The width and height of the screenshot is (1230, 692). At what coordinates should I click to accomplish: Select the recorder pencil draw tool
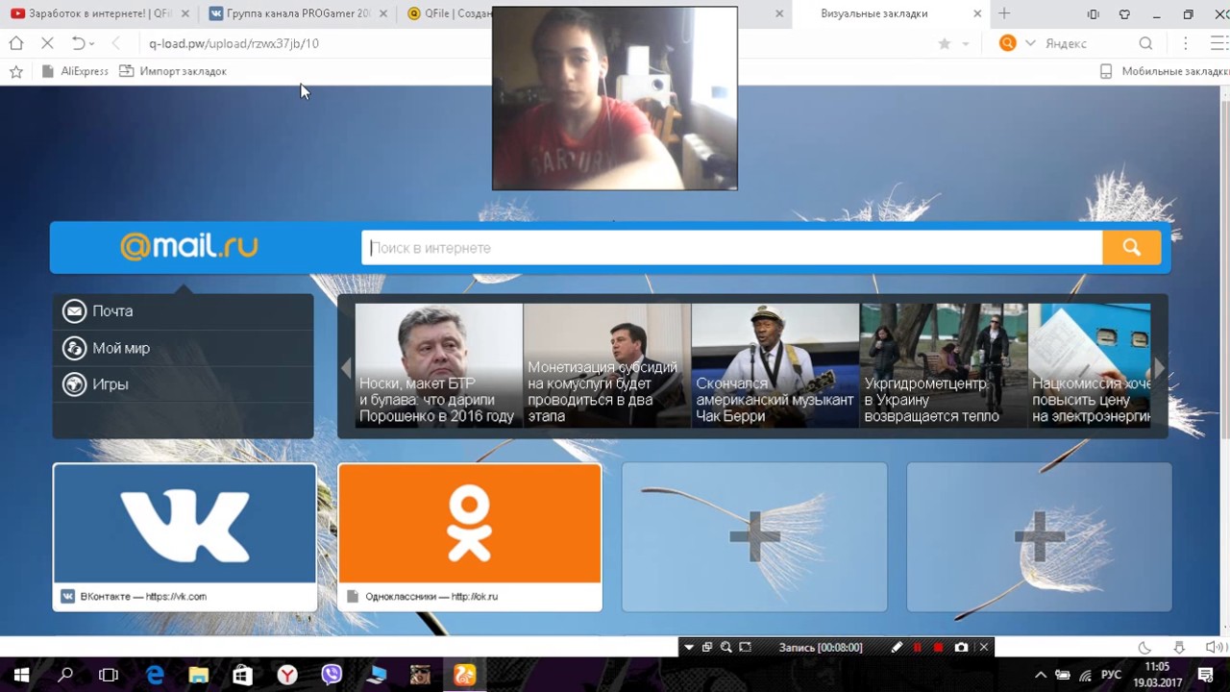[x=897, y=648]
